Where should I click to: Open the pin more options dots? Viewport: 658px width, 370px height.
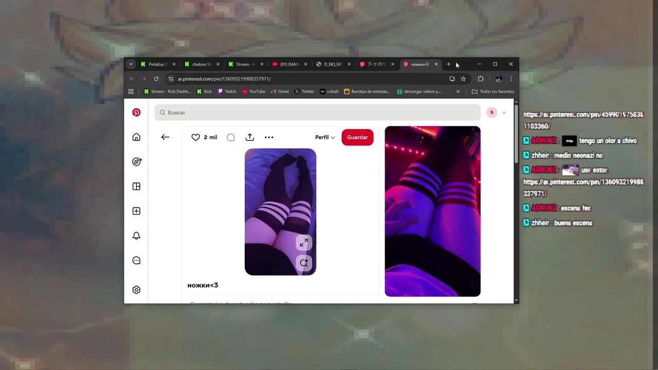tap(269, 137)
